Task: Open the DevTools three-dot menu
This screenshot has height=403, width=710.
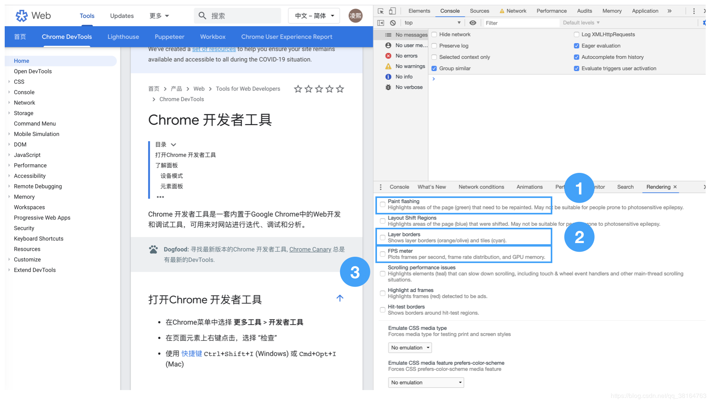Action: (x=694, y=11)
